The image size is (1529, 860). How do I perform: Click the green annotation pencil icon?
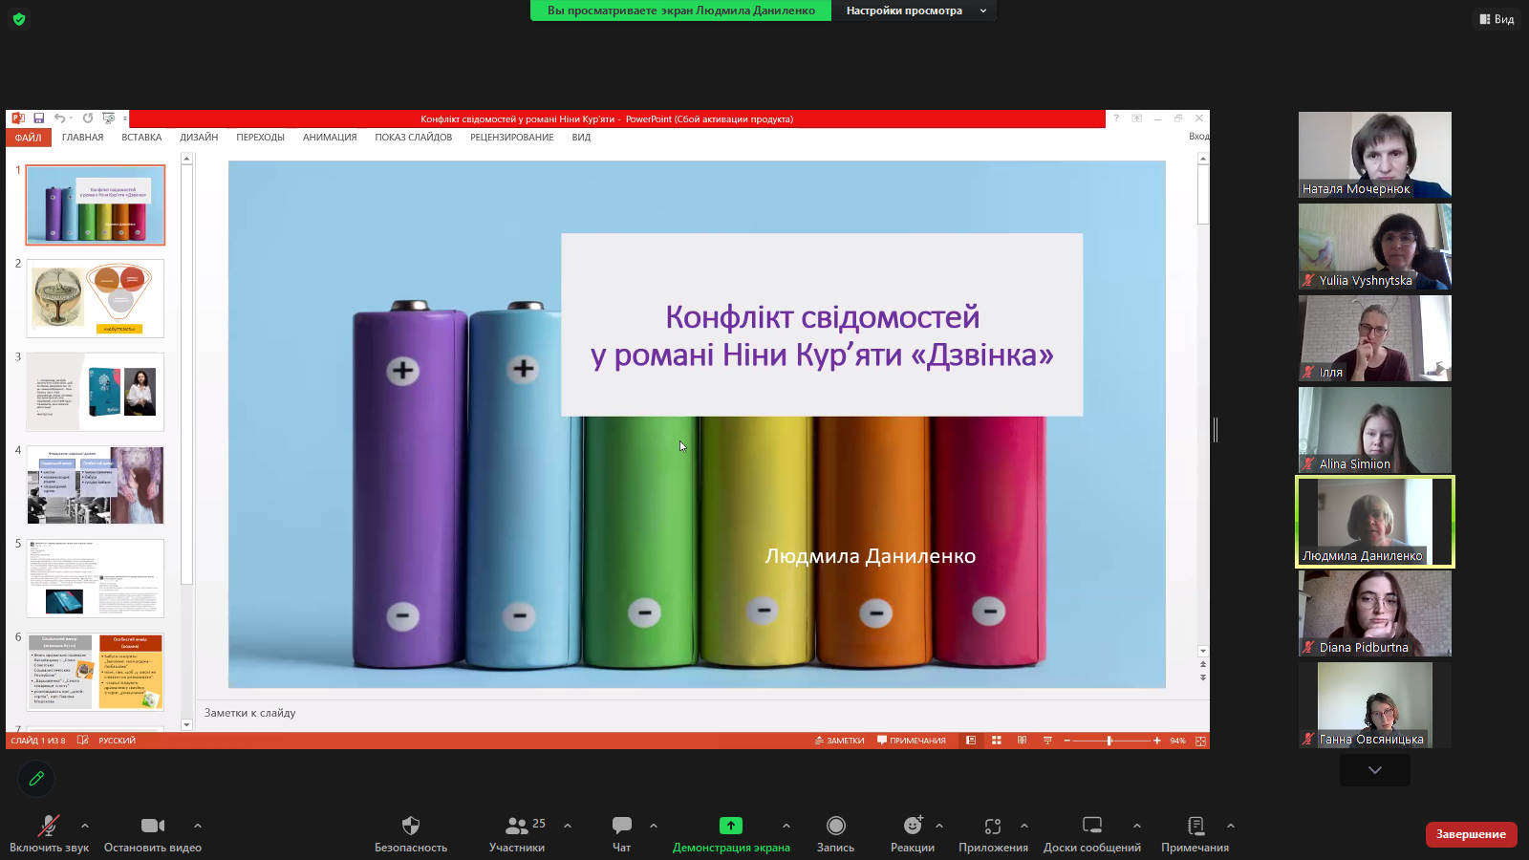coord(36,779)
